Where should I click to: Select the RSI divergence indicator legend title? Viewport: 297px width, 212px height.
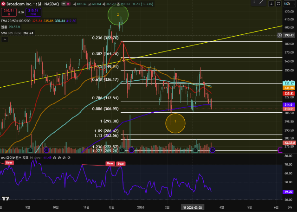click(14, 158)
